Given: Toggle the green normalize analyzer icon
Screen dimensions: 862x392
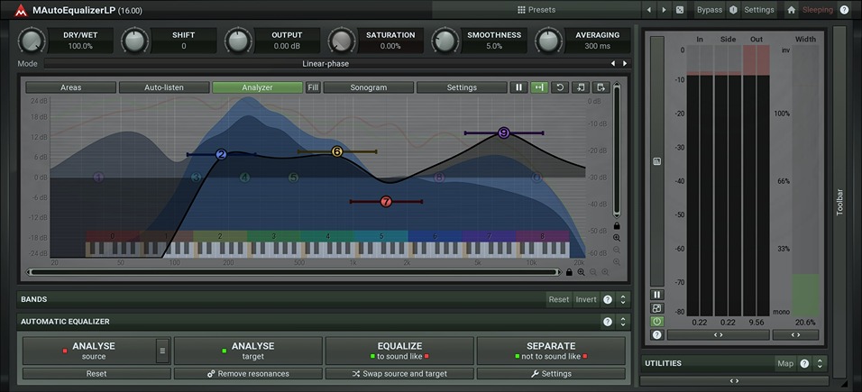Looking at the screenshot, I should [539, 87].
